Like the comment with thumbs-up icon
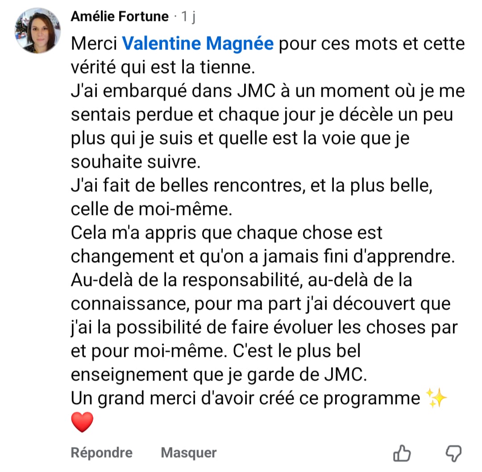This screenshot has width=482, height=472. click(402, 453)
